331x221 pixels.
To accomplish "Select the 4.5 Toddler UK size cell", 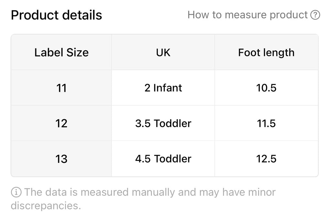I will pos(163,159).
